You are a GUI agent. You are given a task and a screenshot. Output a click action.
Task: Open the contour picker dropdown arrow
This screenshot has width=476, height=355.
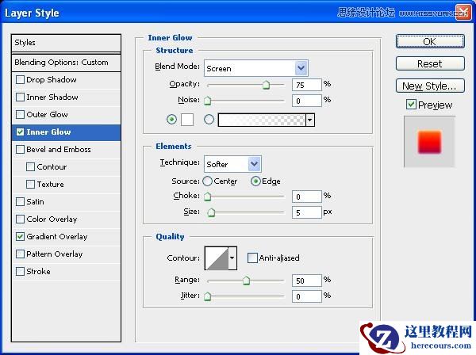coord(232,258)
